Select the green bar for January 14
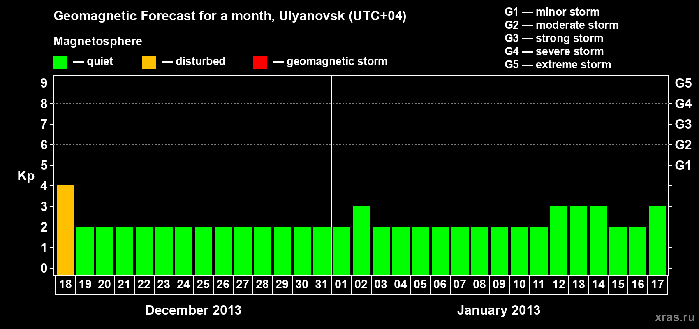Viewport: 699px width, 329px height. click(x=598, y=240)
